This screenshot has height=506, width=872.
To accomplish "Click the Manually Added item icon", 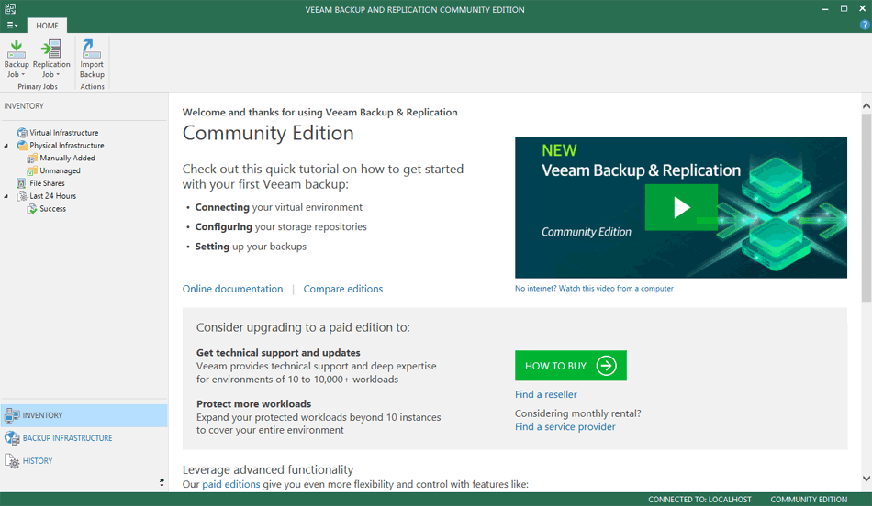I will pyautogui.click(x=32, y=159).
